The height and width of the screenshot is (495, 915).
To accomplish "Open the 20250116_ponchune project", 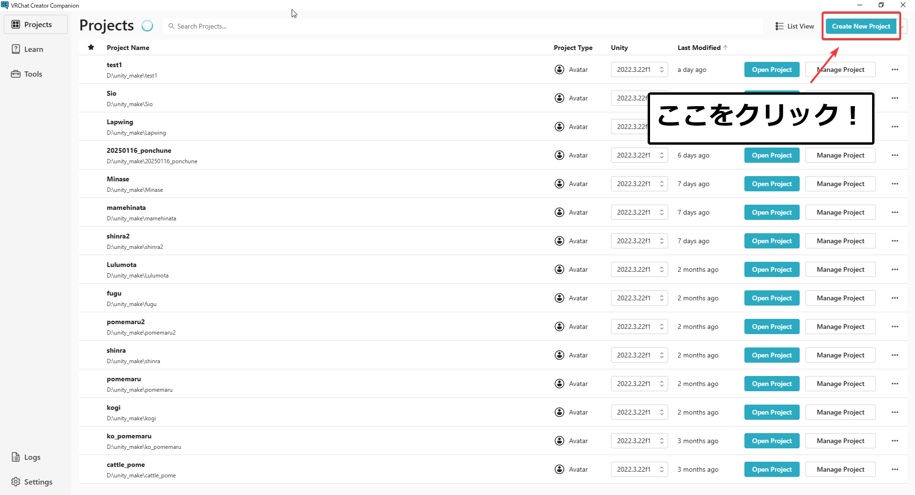I will point(772,155).
